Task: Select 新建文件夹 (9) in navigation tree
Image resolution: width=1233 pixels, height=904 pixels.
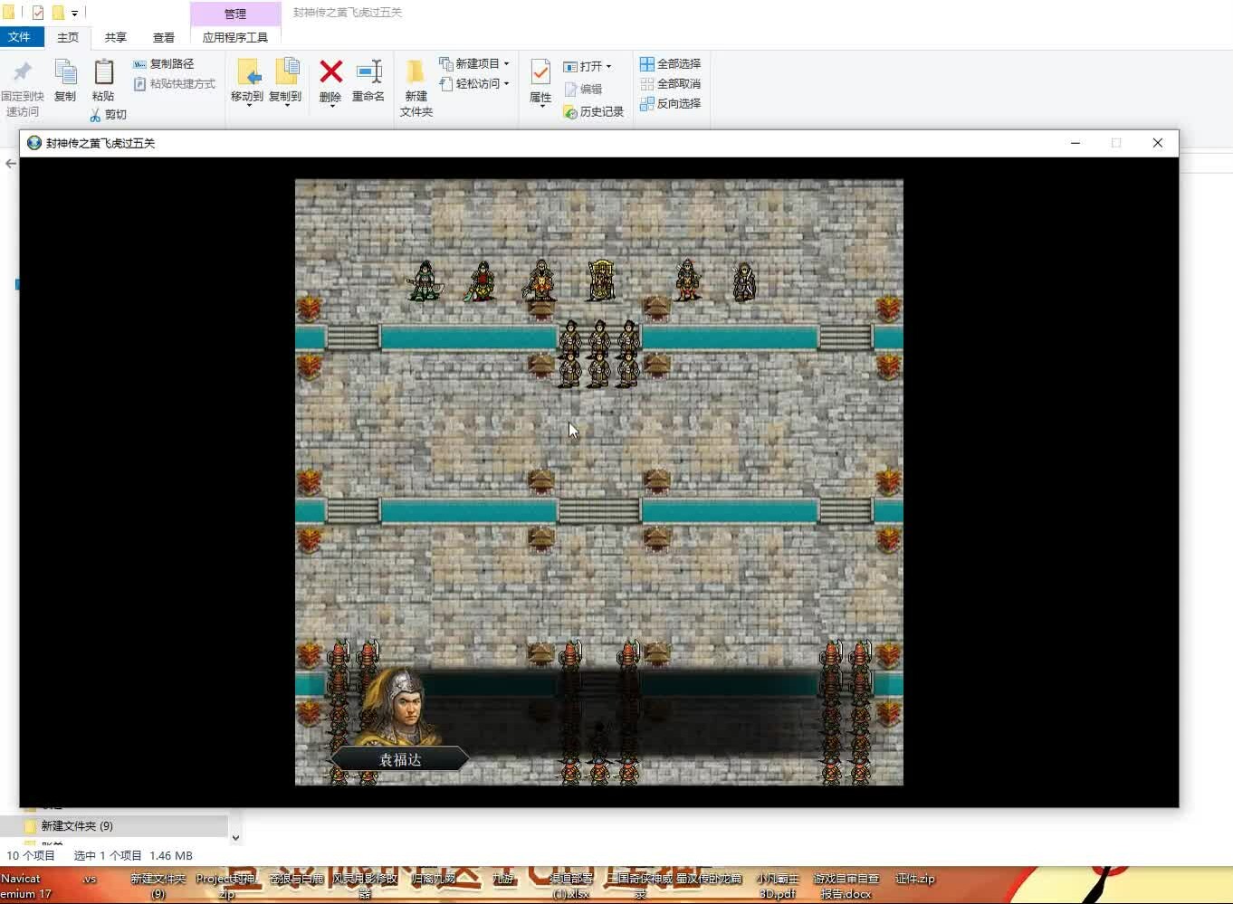Action: click(77, 825)
